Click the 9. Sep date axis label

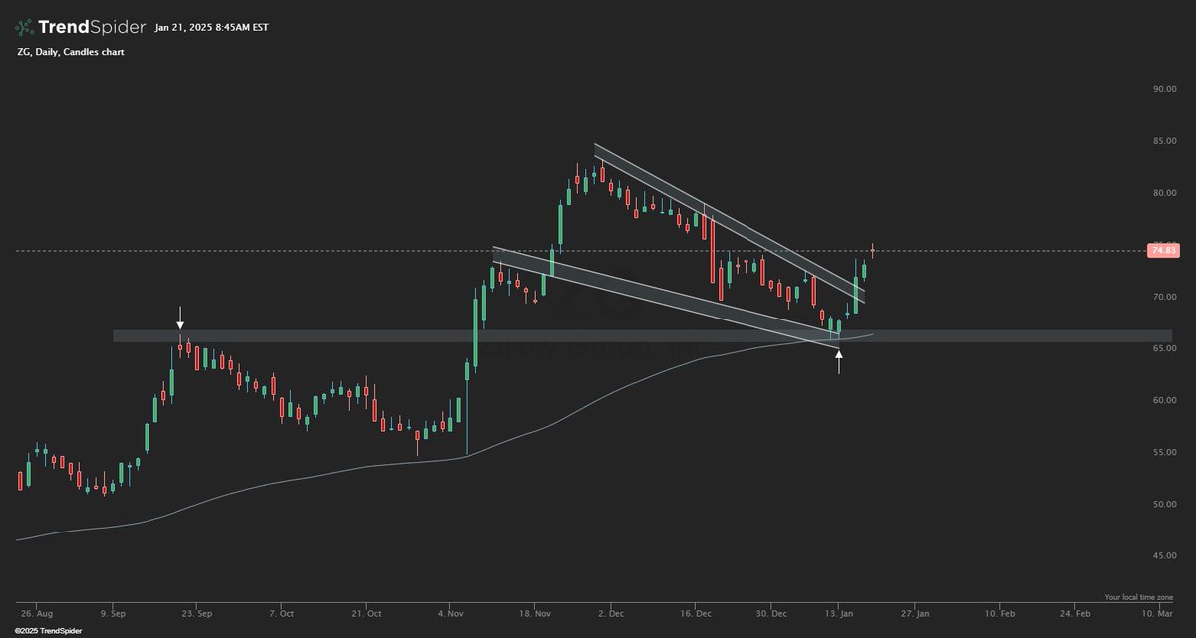click(113, 616)
